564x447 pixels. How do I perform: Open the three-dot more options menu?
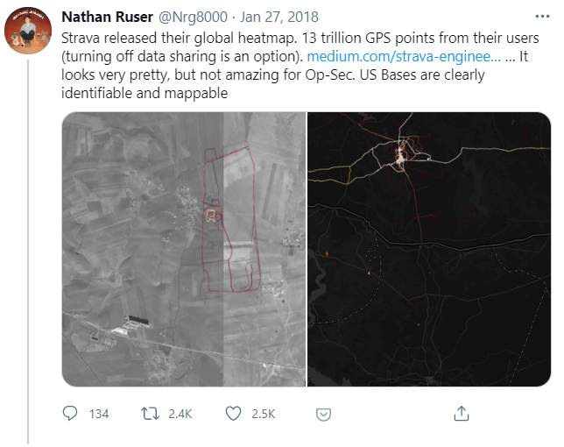pyautogui.click(x=534, y=18)
